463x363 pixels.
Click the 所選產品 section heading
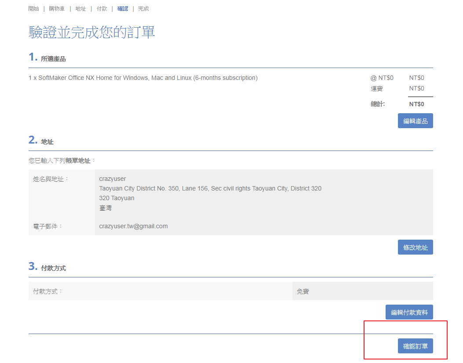[53, 59]
